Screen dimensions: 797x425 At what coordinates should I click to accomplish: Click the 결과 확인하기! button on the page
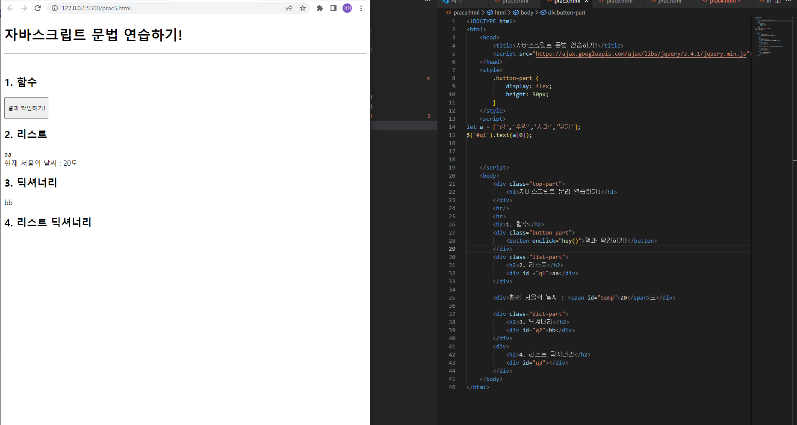[26, 108]
